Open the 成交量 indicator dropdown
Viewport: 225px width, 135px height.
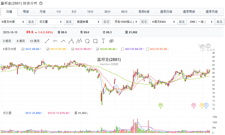[51, 22]
